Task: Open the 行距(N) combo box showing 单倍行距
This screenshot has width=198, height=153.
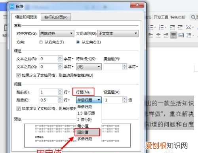Action: pos(89,100)
